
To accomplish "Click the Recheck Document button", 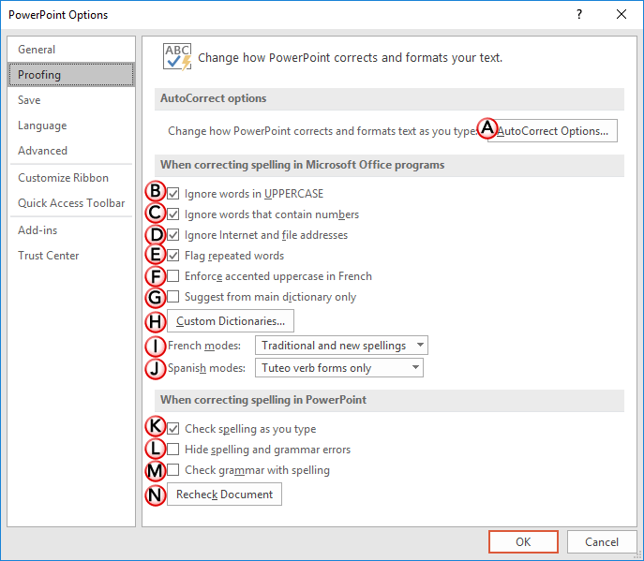I will coord(224,495).
